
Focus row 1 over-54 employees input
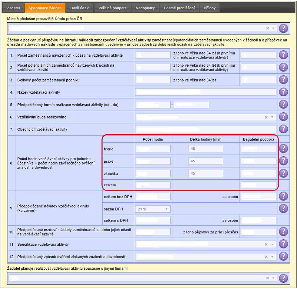click(x=258, y=55)
